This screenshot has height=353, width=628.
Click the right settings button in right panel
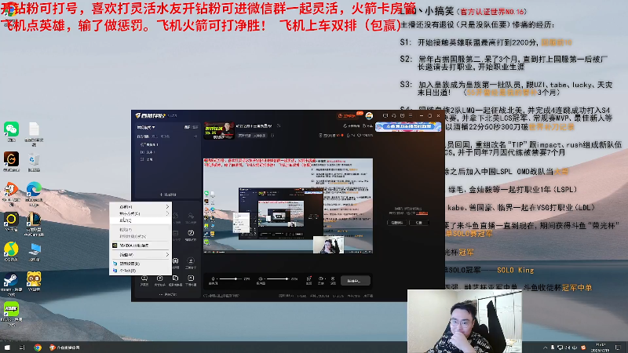pos(419,223)
